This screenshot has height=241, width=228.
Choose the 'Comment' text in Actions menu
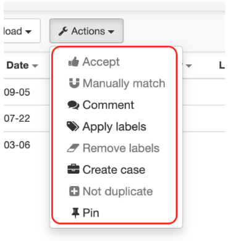click(x=108, y=105)
